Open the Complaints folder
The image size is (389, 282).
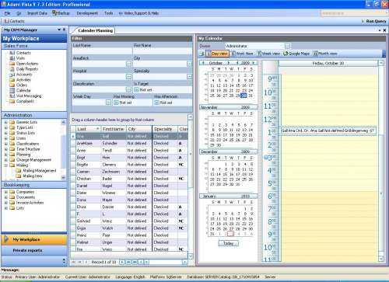click(x=25, y=101)
